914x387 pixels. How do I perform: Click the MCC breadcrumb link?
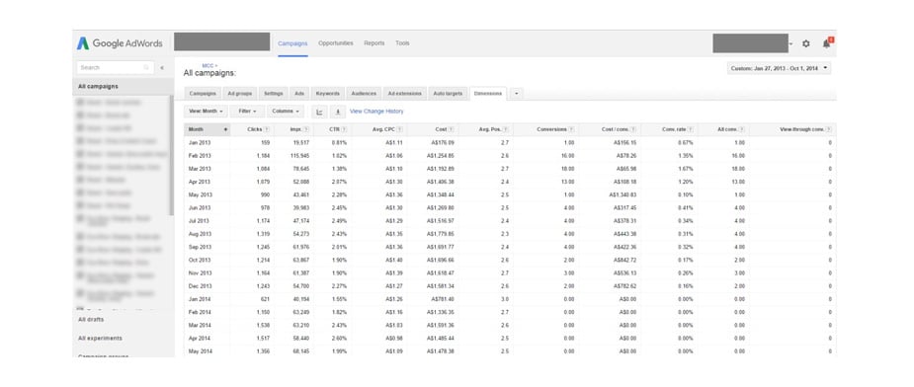click(x=209, y=66)
